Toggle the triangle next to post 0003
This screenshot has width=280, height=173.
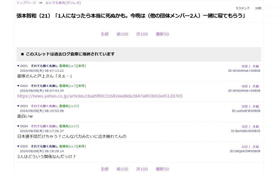18,106
